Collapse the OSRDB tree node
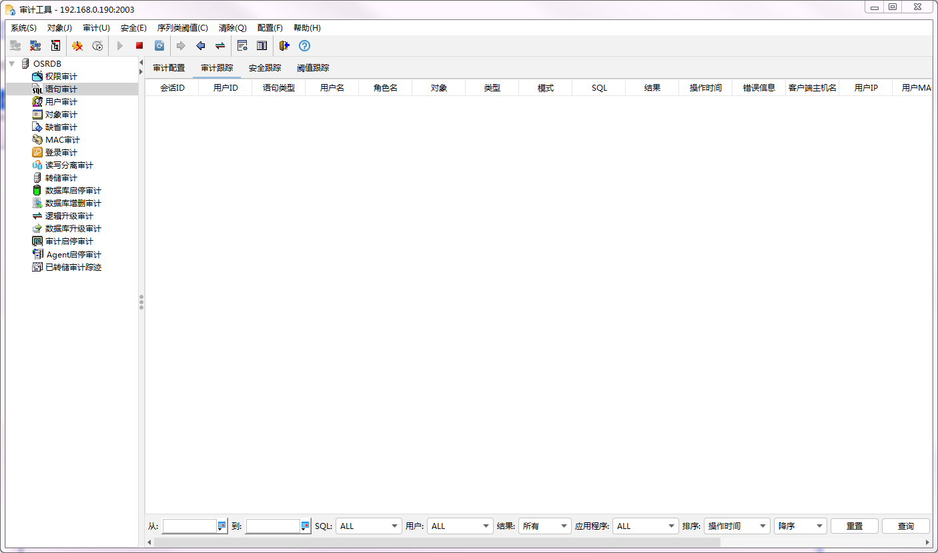The image size is (938, 553). pos(12,63)
